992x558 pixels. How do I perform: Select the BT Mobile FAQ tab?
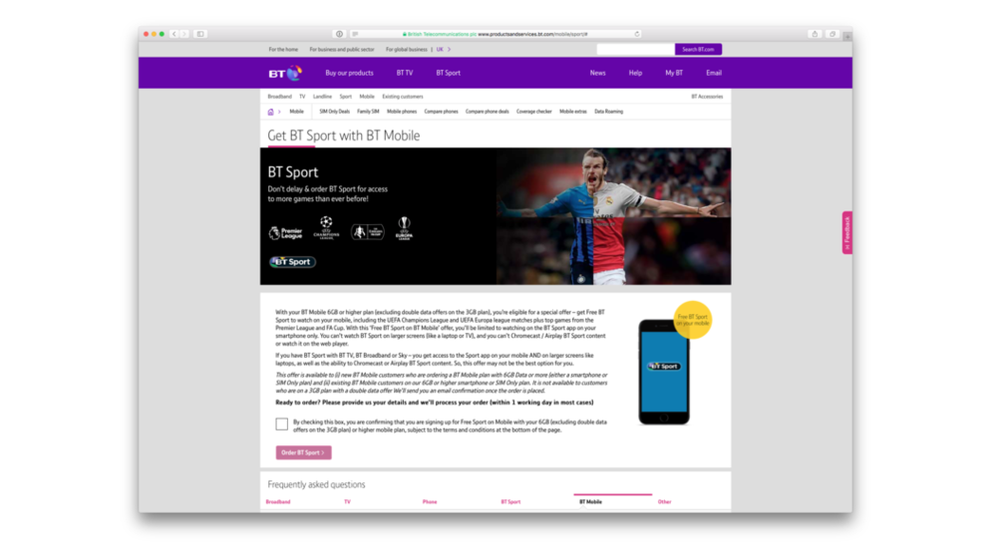[591, 501]
